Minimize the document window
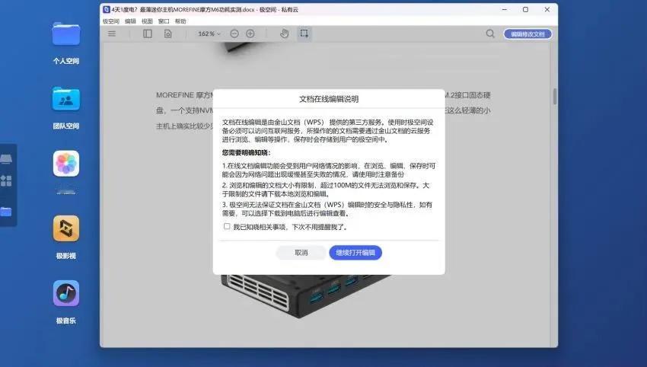The width and height of the screenshot is (647, 367). pyautogui.click(x=504, y=9)
